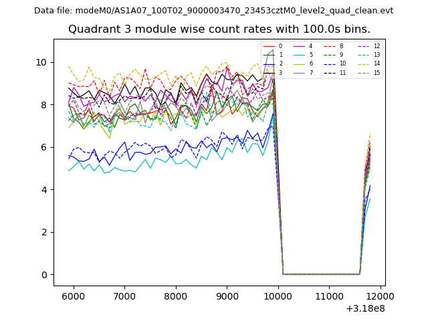Click the y-axis tick label 4
This screenshot has width=428, height=321.
(x=44, y=190)
